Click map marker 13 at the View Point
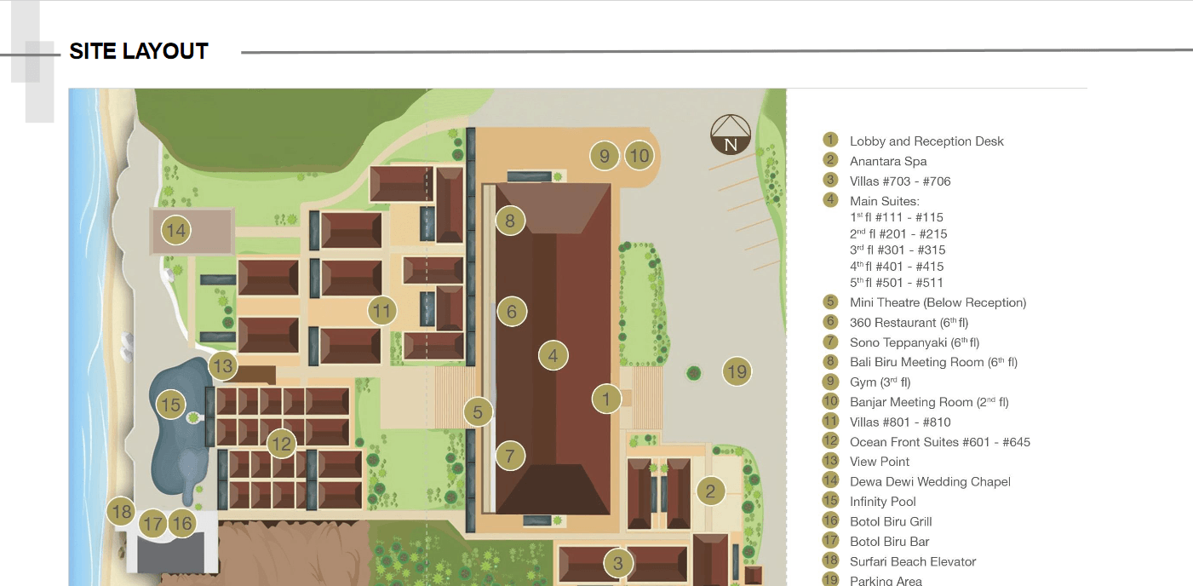1193x586 pixels. (x=223, y=367)
